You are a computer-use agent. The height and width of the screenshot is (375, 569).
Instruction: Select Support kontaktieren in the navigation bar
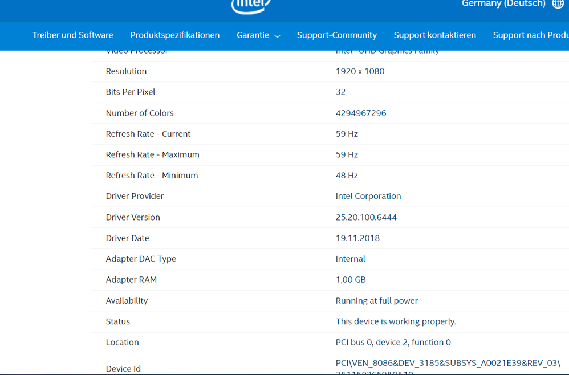434,35
